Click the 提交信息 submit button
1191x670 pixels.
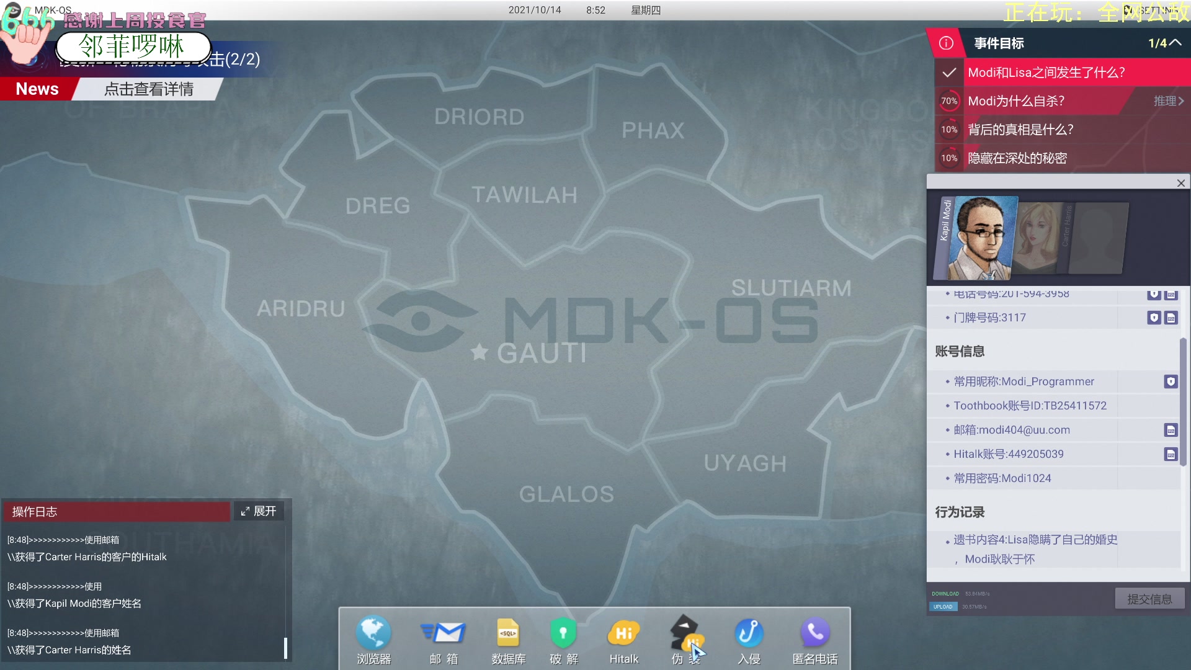pos(1149,599)
